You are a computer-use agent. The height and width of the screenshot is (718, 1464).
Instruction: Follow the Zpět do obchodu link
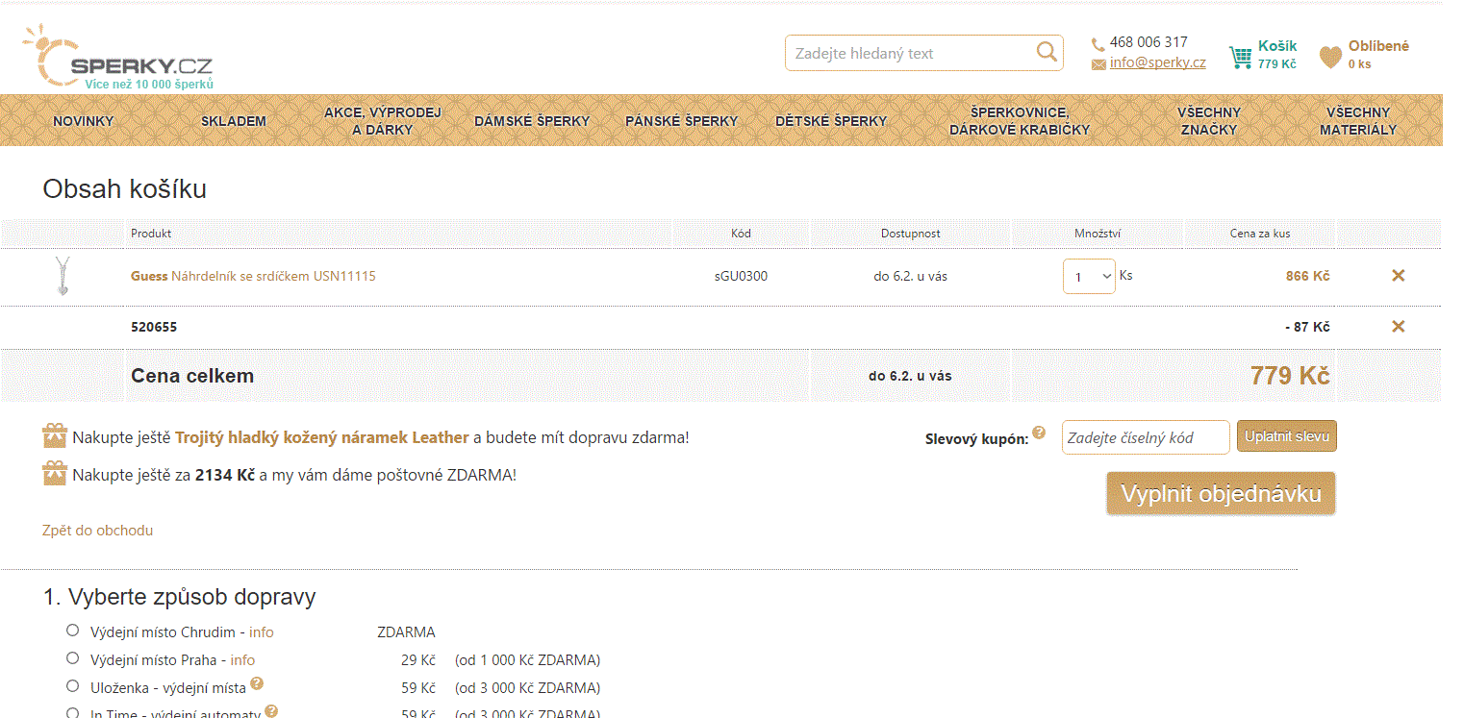pyautogui.click(x=97, y=531)
